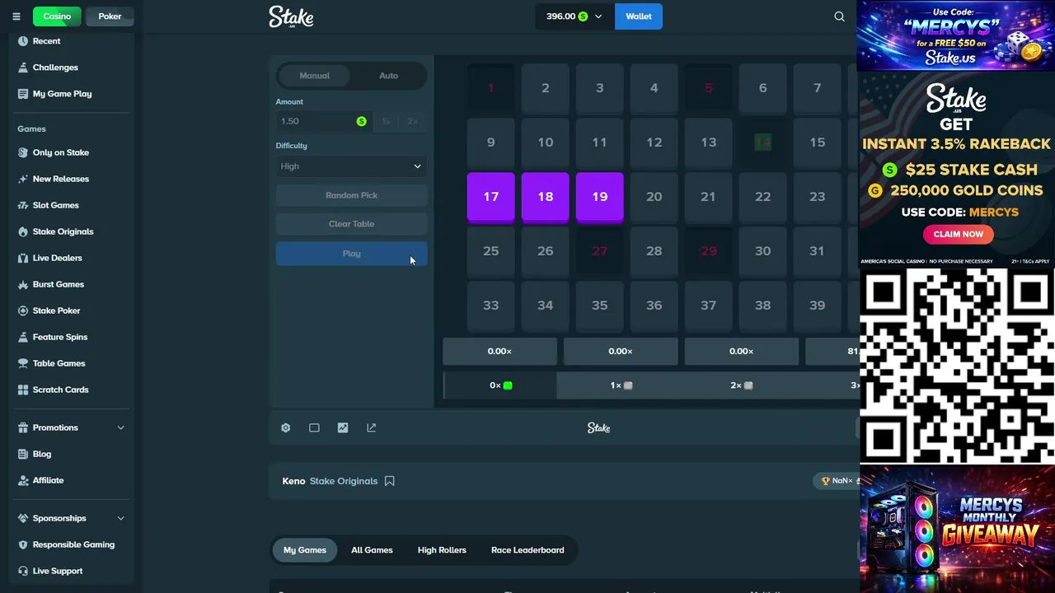Toggle theatre mode rectangle icon
The image size is (1055, 593).
(314, 428)
